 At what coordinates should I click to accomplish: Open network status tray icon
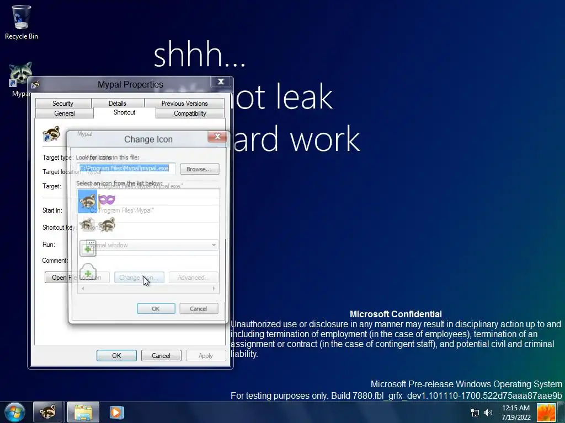click(475, 413)
